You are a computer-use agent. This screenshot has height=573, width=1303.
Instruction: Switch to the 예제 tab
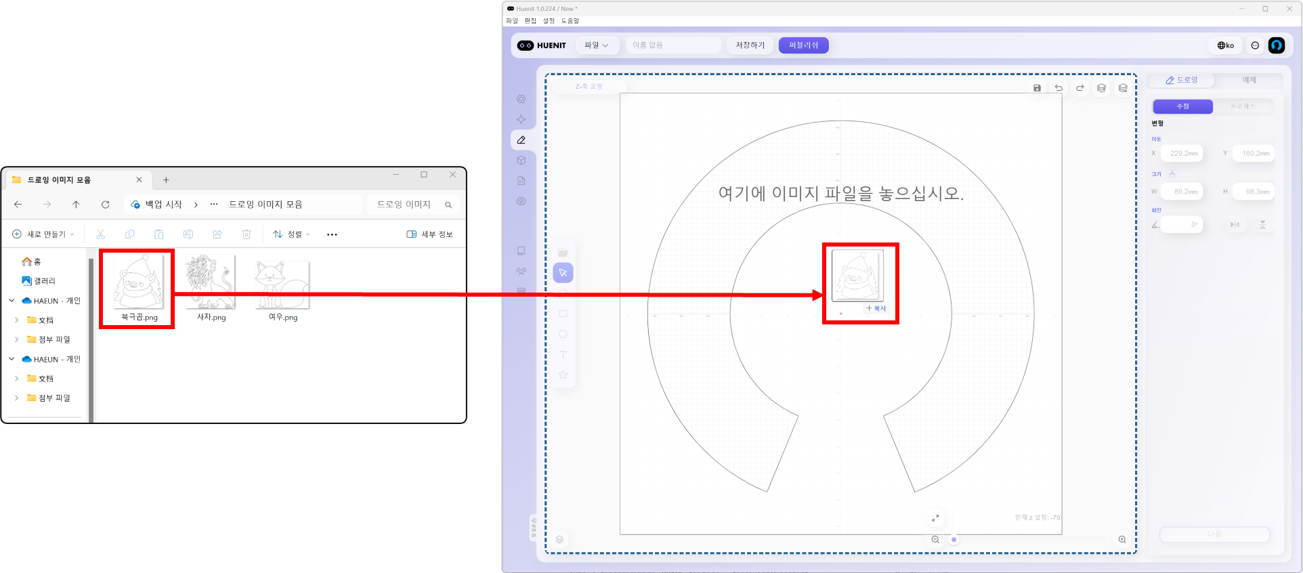click(1249, 80)
